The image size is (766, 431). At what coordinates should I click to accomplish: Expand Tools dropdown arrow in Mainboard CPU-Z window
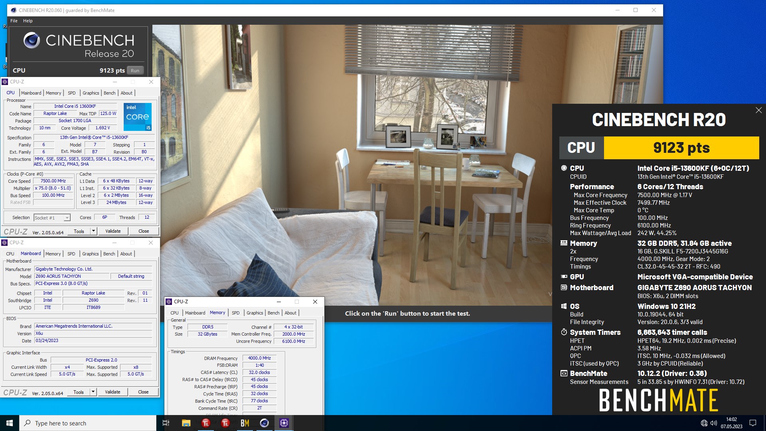(93, 392)
